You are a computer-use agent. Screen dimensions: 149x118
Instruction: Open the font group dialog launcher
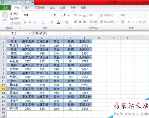coord(70,28)
